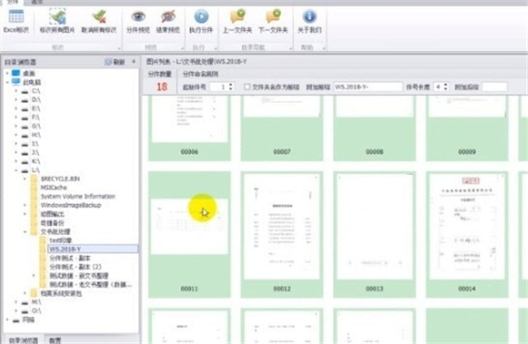
Task: Expand the $RECYCLE.BIN folder node
Action: [x=25, y=179]
